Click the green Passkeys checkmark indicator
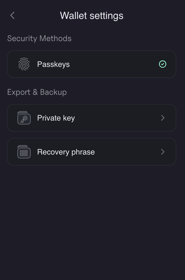The width and height of the screenshot is (185, 280). 162,64
